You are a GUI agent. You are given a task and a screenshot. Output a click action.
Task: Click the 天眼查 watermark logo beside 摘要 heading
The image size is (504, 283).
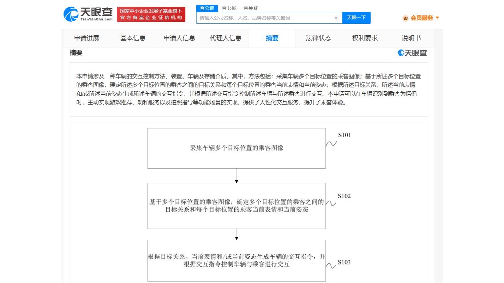coord(412,53)
